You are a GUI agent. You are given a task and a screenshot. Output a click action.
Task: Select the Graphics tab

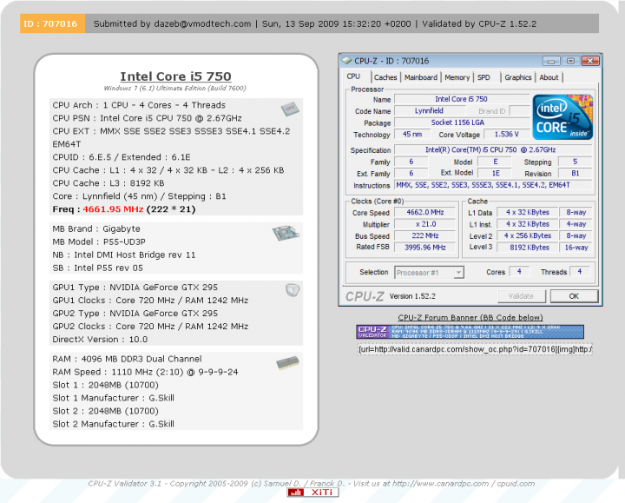tap(518, 77)
